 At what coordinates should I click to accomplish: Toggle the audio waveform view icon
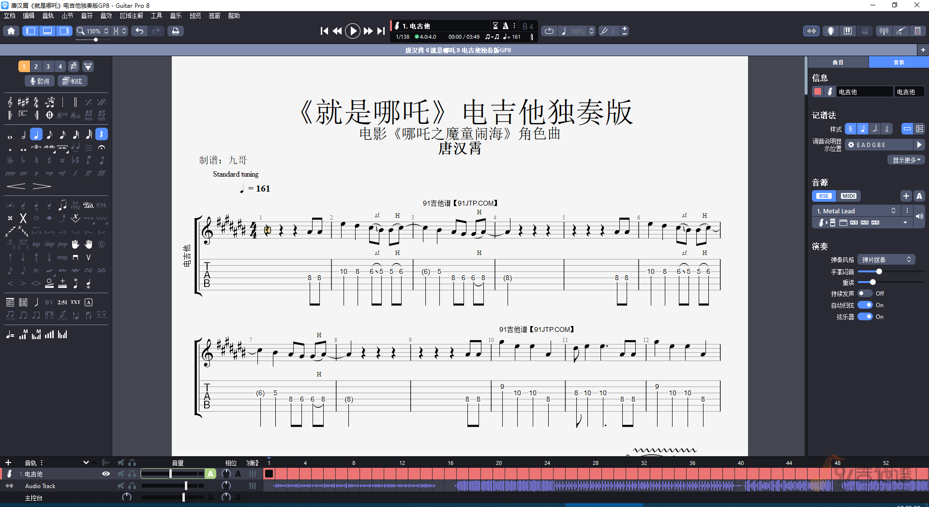point(811,31)
